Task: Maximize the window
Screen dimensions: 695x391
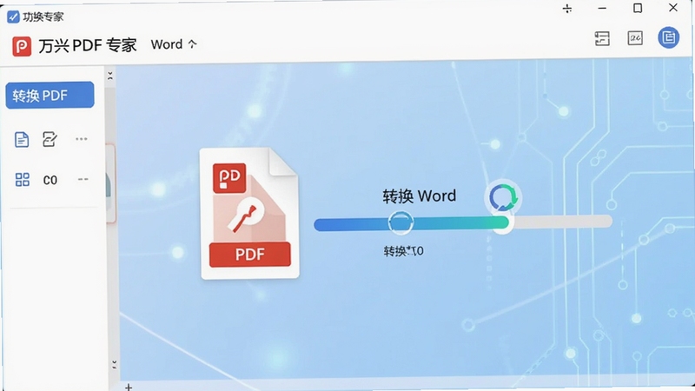Action: [638, 8]
